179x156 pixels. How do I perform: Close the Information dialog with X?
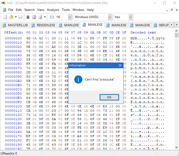pos(120,65)
